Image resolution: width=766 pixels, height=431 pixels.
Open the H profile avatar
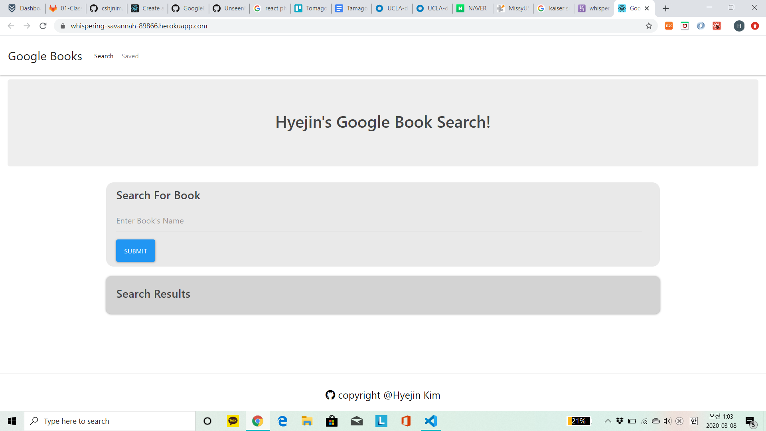(739, 26)
